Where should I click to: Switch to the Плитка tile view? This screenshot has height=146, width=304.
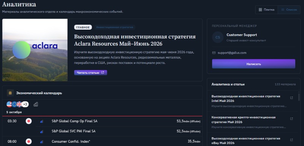click(x=267, y=10)
